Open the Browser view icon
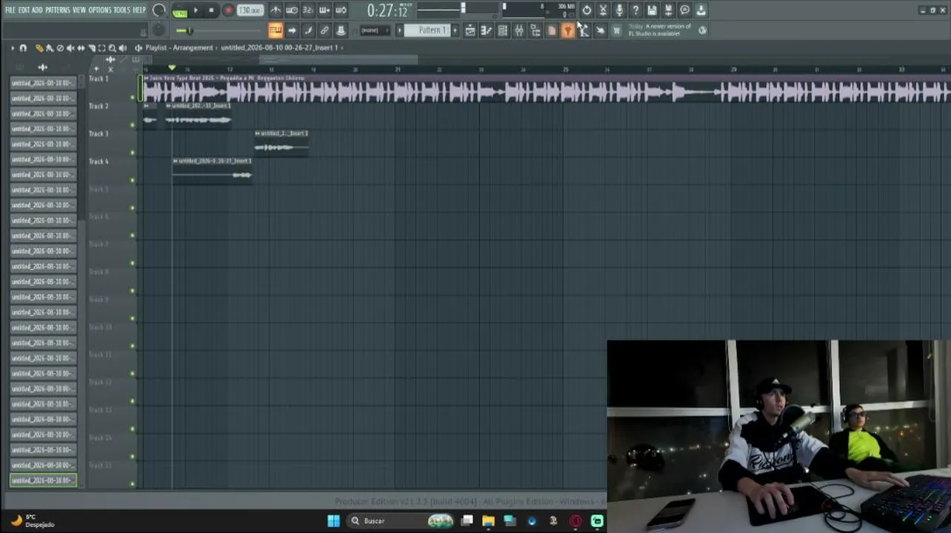951x533 pixels. 535,30
